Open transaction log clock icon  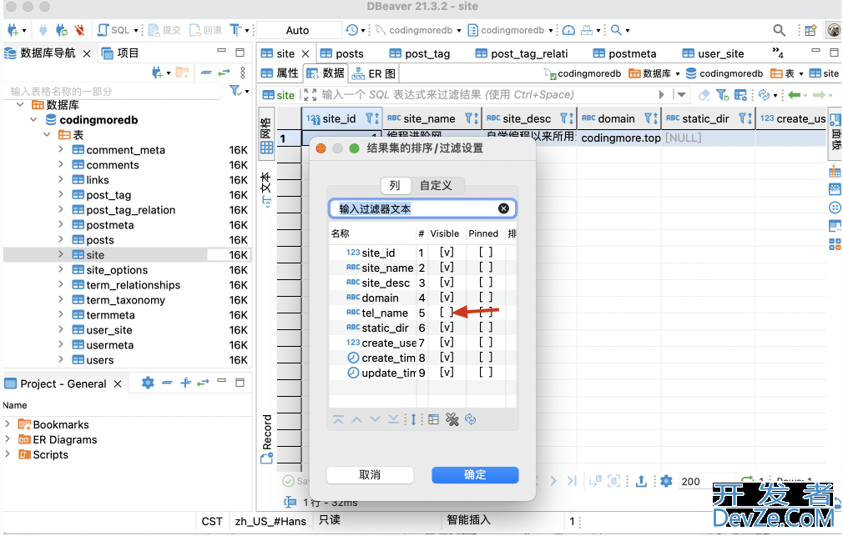(x=352, y=30)
